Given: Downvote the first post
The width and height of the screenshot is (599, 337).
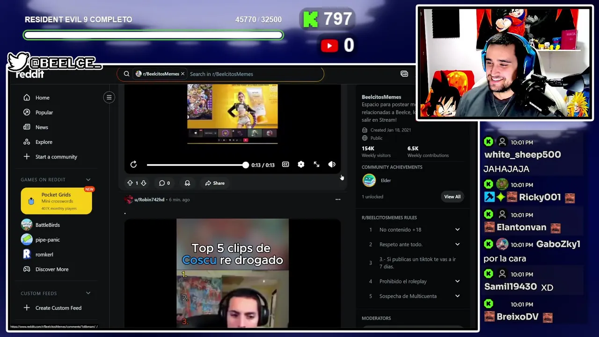Looking at the screenshot, I should (144, 183).
